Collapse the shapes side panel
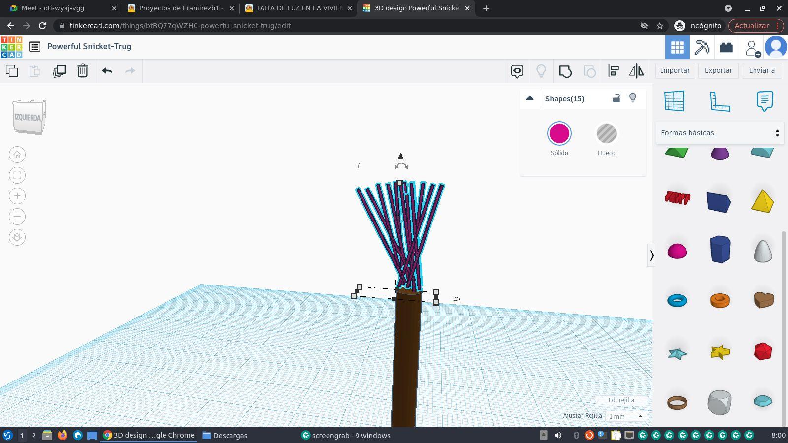788x443 pixels. pyautogui.click(x=651, y=255)
